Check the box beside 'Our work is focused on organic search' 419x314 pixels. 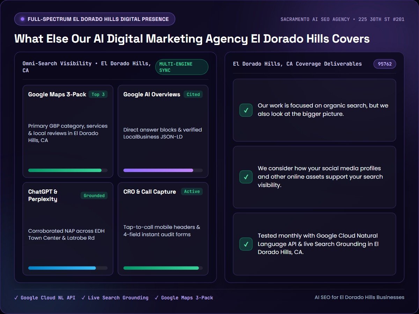pyautogui.click(x=246, y=110)
